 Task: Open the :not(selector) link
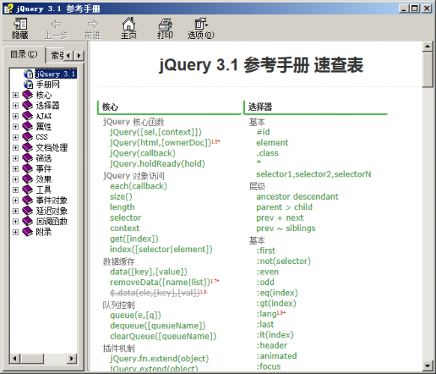[x=283, y=261]
